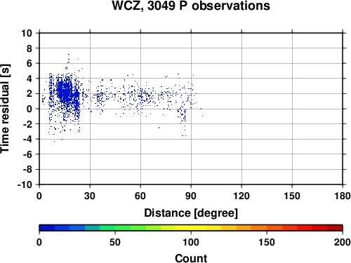Viewport: 351px width, 263px height.
Task: Click the x-axis tick label '180'
Action: [343, 196]
